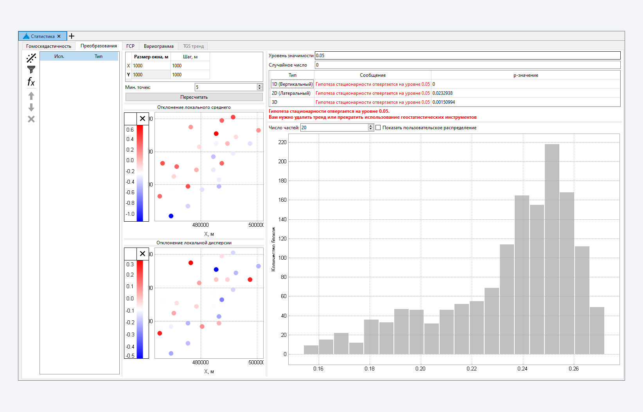Select the 3D test row
The image size is (643, 412).
tap(445, 102)
